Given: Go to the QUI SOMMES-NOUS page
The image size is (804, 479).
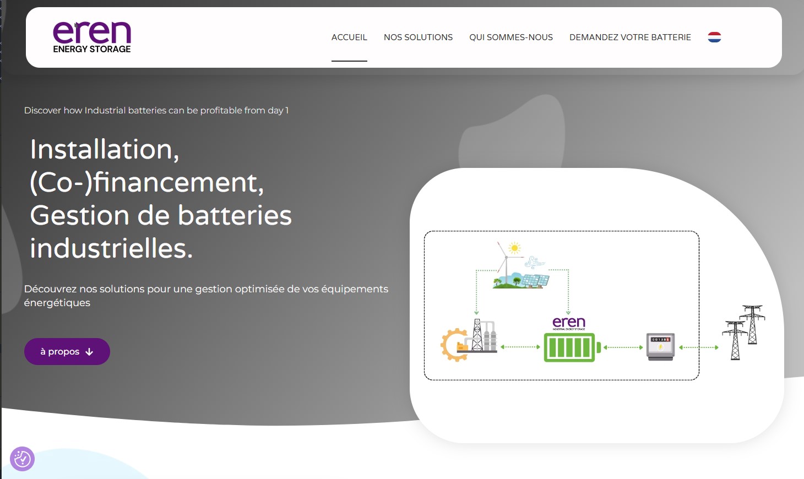Looking at the screenshot, I should click(511, 37).
